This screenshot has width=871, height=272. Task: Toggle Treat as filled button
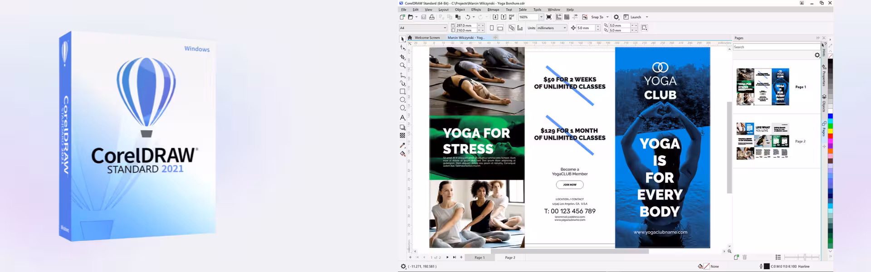tap(644, 28)
